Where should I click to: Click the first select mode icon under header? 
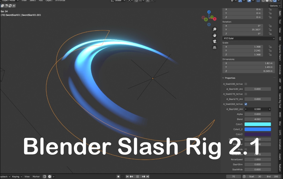pyautogui.click(x=2, y=6)
